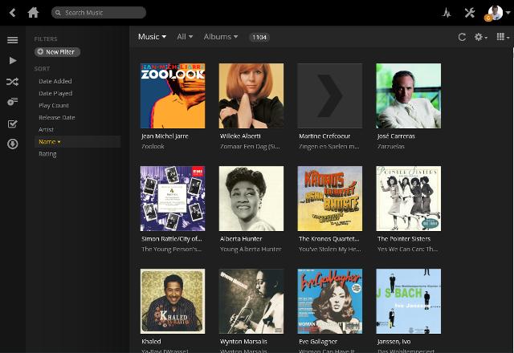This screenshot has width=514, height=353.
Task: Click the Janssen, Ivo artist name
Action: pyautogui.click(x=394, y=342)
